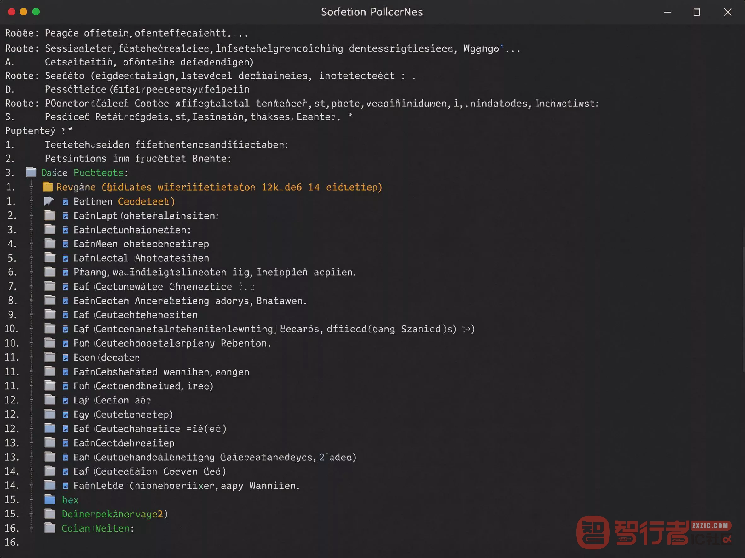Toggle the blue checkbox beside Eeen (decater
This screenshot has height=558, width=745.
tap(65, 358)
